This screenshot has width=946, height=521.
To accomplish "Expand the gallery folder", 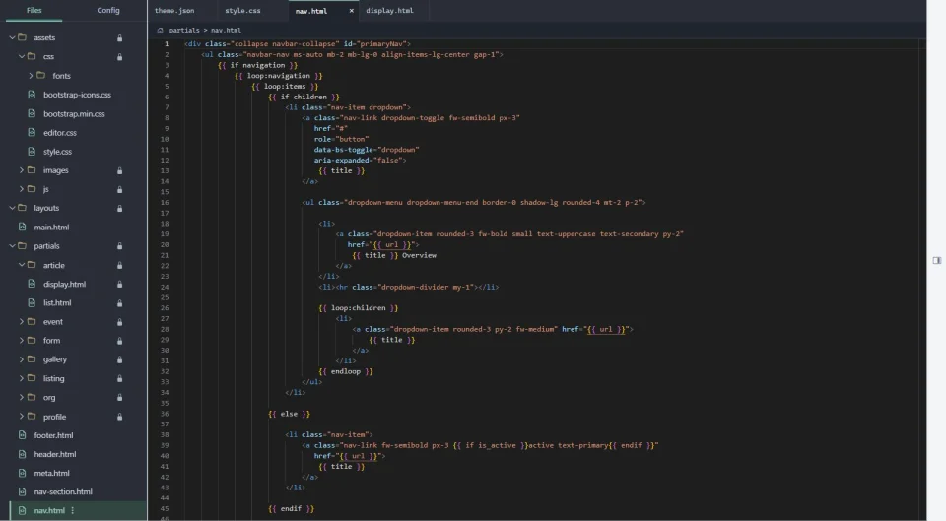I will coord(22,358).
